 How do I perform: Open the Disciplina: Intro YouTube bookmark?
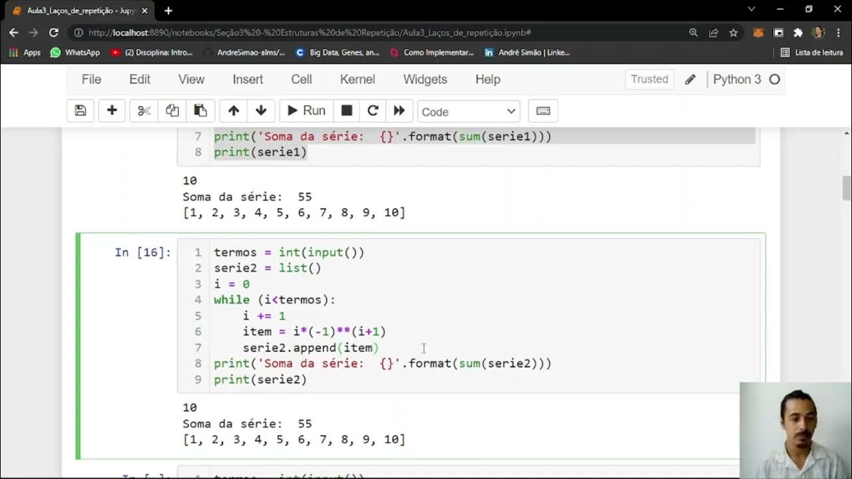coord(152,52)
